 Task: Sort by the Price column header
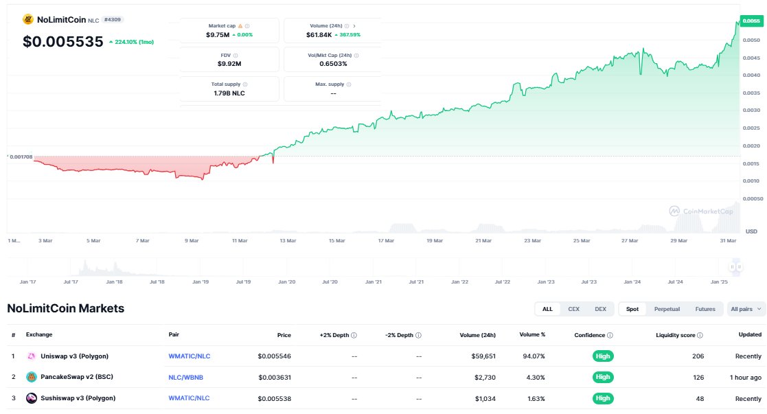pos(284,335)
